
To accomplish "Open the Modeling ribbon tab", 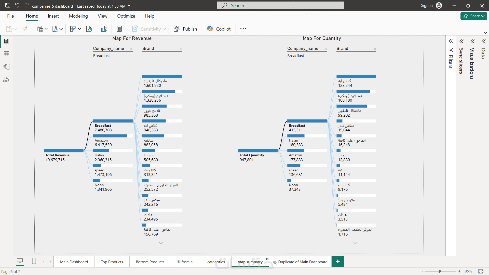I will click(78, 16).
